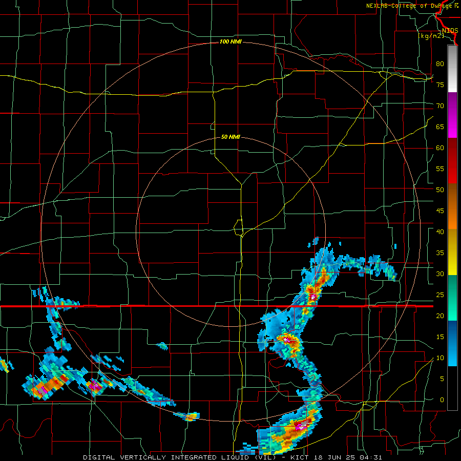Click the legend value "45"
The width and height of the screenshot is (461, 461).
click(440, 211)
